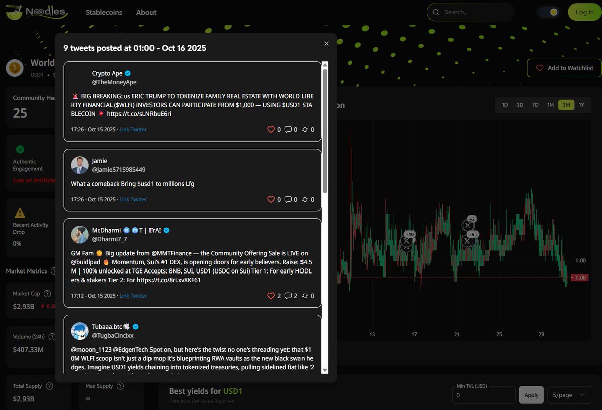Viewport: 602px width, 410px height.
Task: Open Jamie's profile avatar
Action: tap(80, 165)
